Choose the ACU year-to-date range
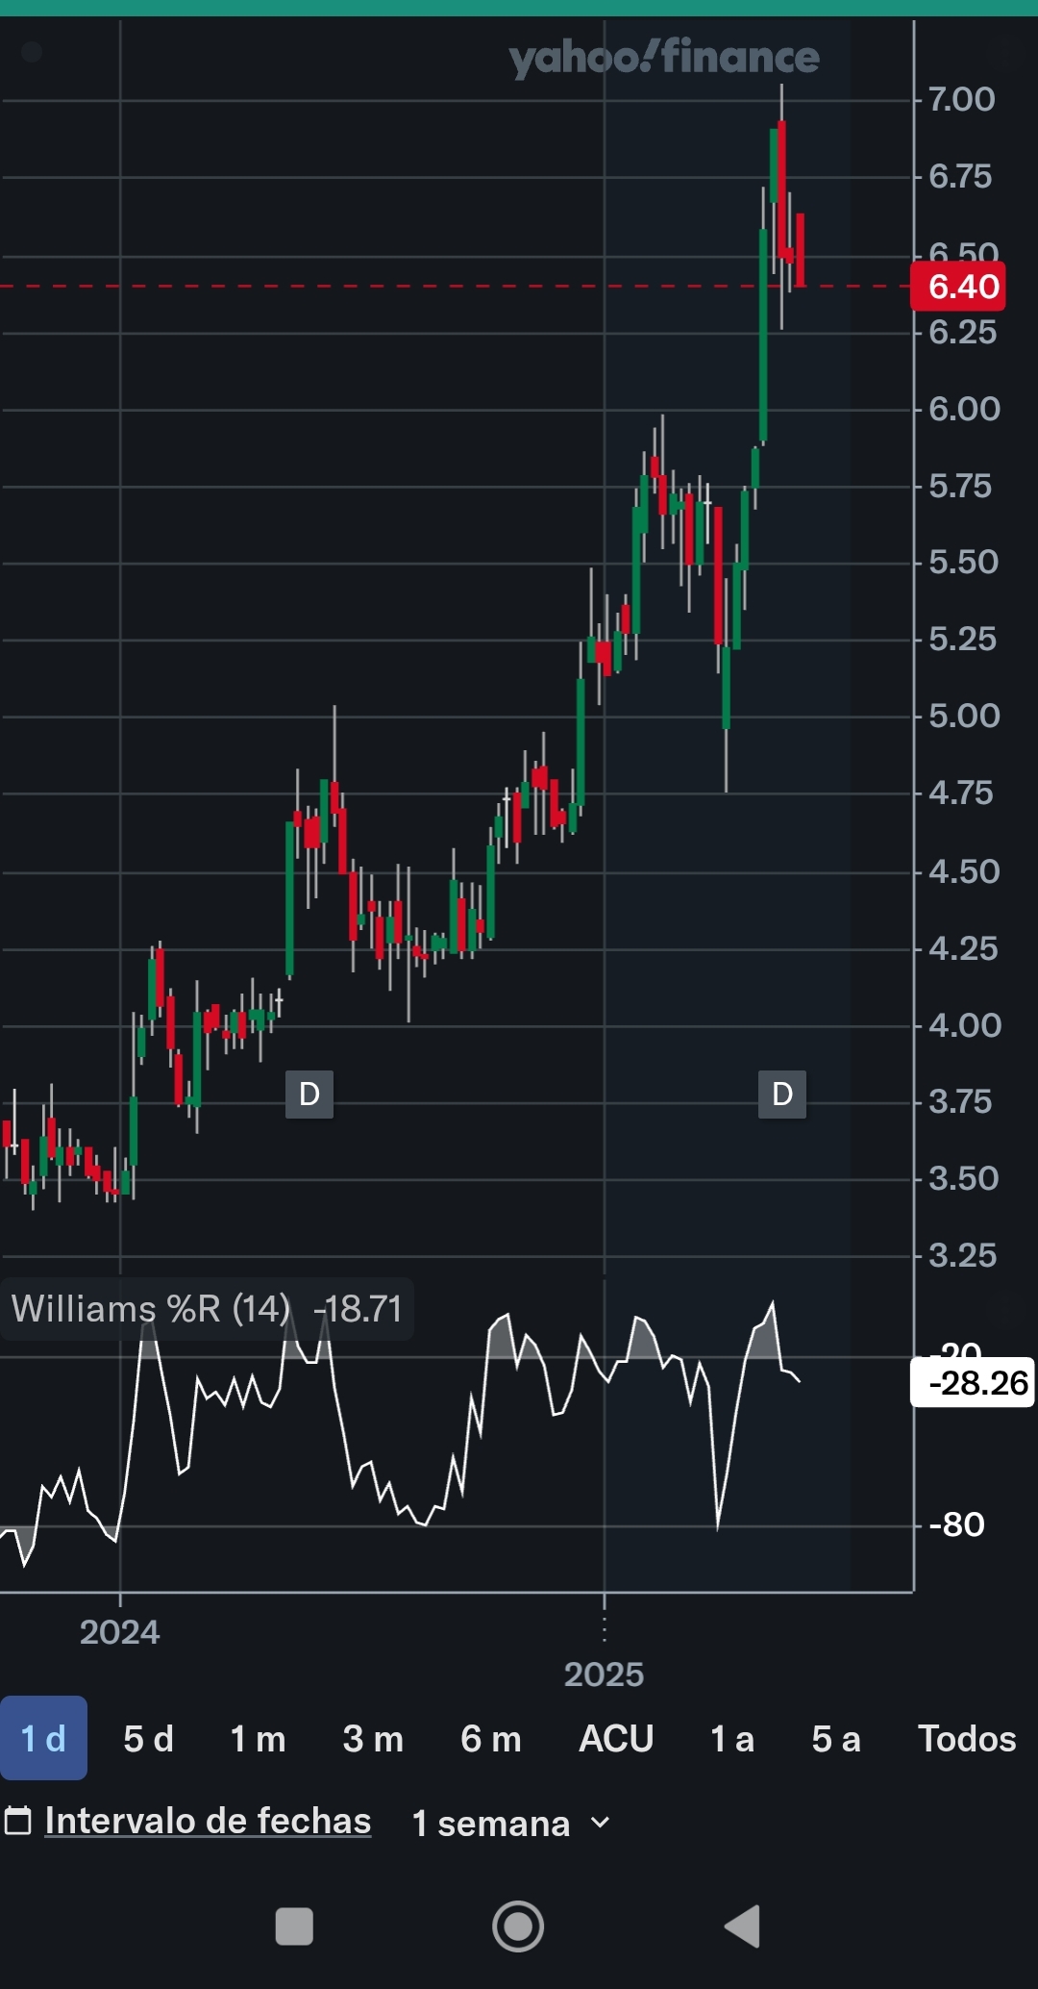This screenshot has width=1038, height=1989. click(616, 1739)
